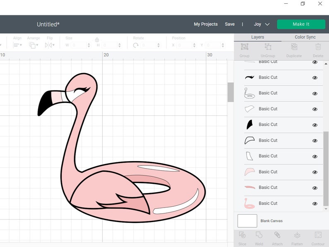Click the height H input field
This screenshot has height=247, width=329.
[x=109, y=45]
